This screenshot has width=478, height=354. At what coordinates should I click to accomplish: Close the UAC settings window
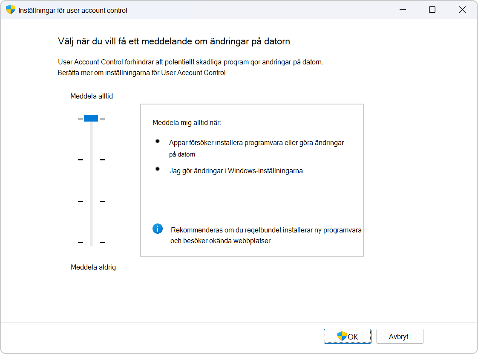[462, 10]
